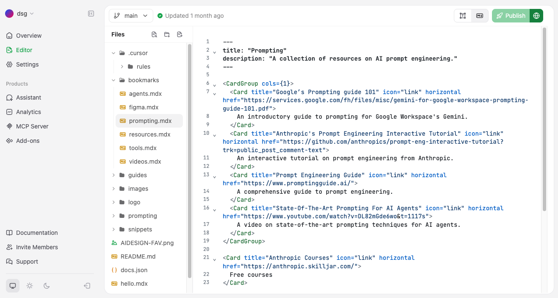Open the dsg workspace switcher
558x298 pixels.
click(x=19, y=14)
